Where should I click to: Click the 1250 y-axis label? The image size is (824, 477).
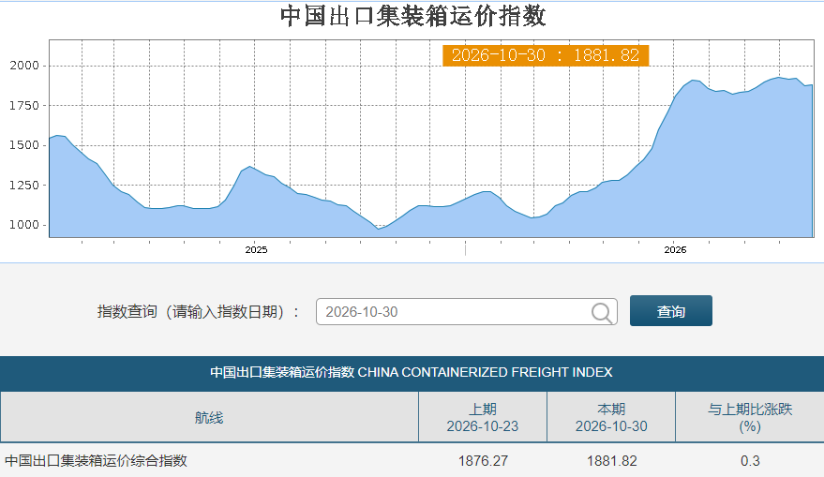(24, 186)
